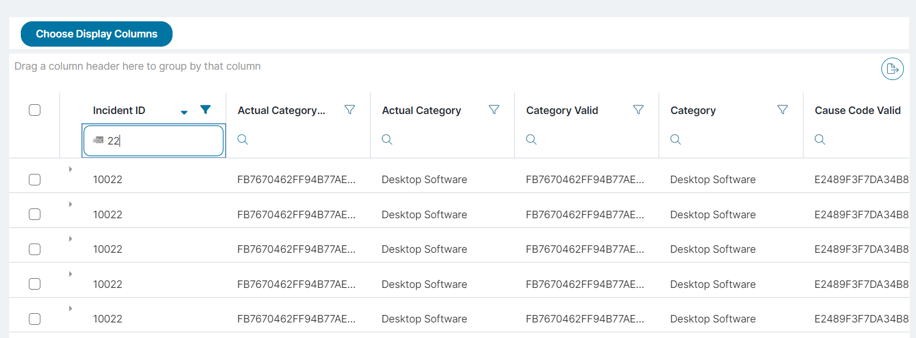Expand the first row's detail arrow

tap(70, 169)
